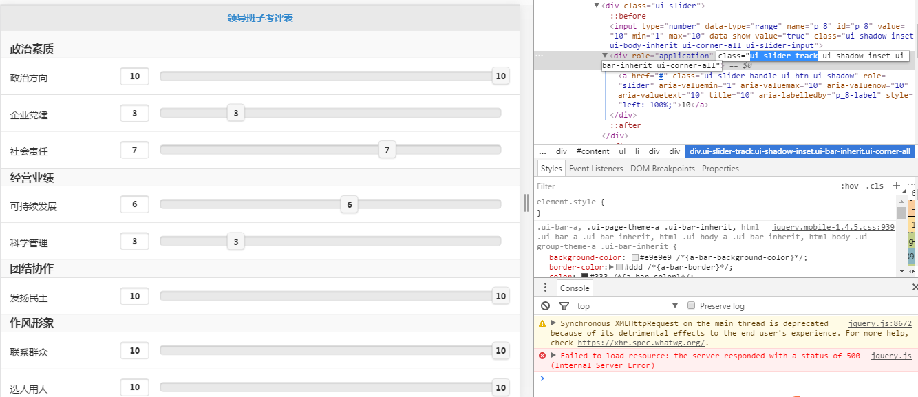Screen dimensions: 918x397
Task: Open the jquery.js link in error row
Action: click(891, 356)
